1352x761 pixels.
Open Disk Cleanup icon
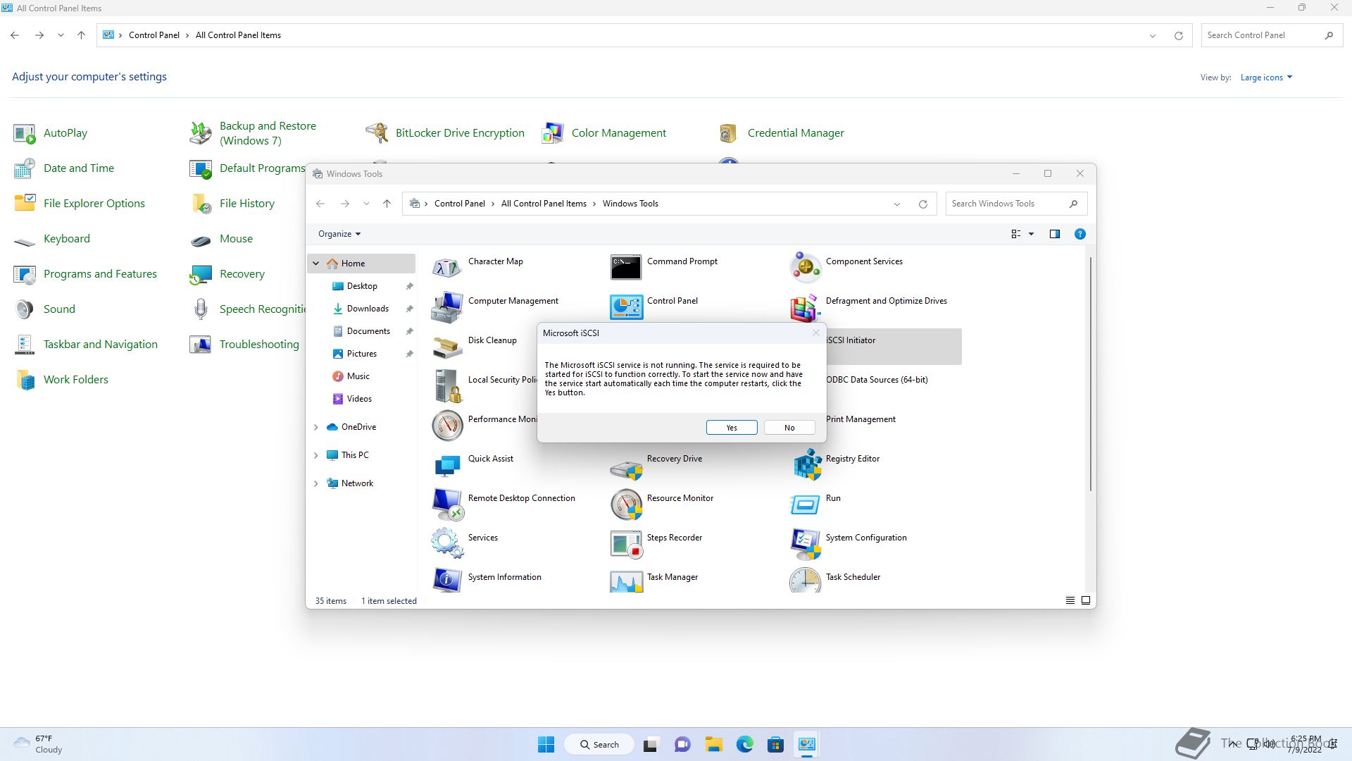click(447, 346)
